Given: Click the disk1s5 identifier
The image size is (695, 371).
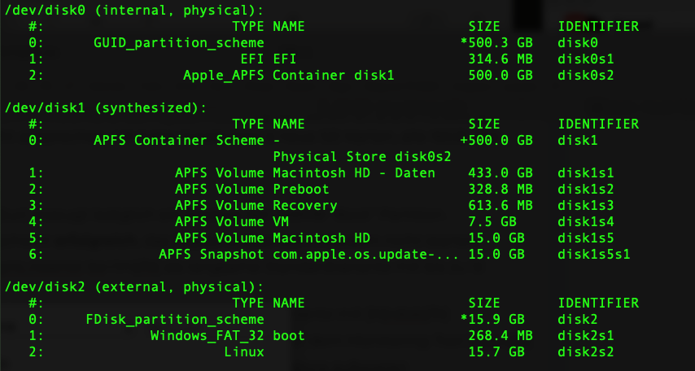Looking at the screenshot, I should 585,238.
